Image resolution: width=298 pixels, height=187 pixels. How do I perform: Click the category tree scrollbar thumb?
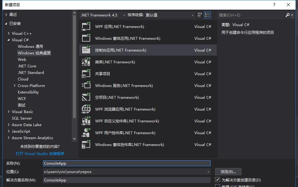(x=74, y=66)
